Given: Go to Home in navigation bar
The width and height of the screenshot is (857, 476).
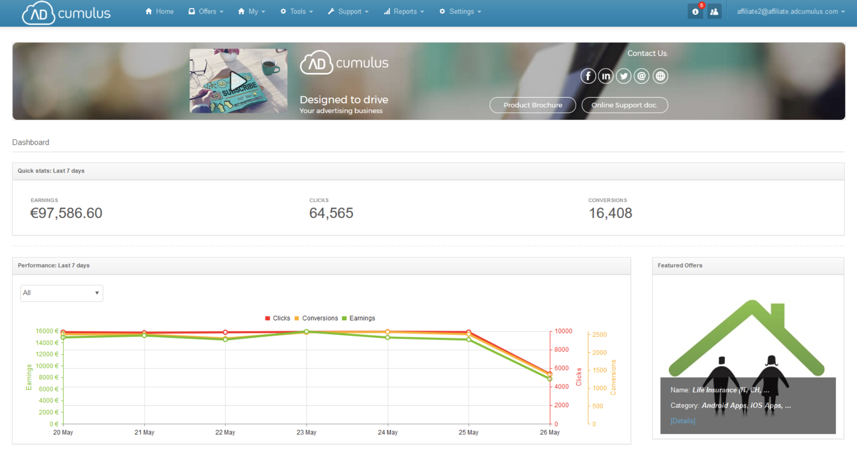Looking at the screenshot, I should (x=159, y=11).
